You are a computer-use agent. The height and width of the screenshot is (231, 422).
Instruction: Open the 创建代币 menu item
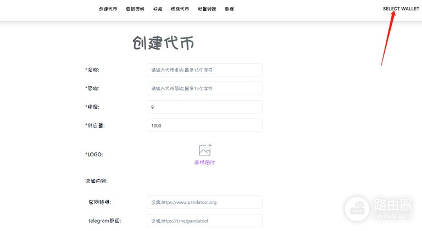[x=108, y=9]
